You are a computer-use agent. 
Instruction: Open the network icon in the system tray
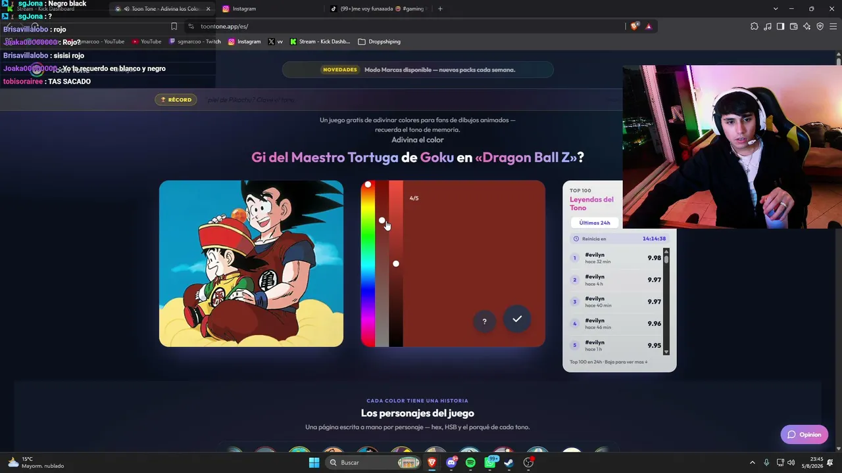[780, 462]
